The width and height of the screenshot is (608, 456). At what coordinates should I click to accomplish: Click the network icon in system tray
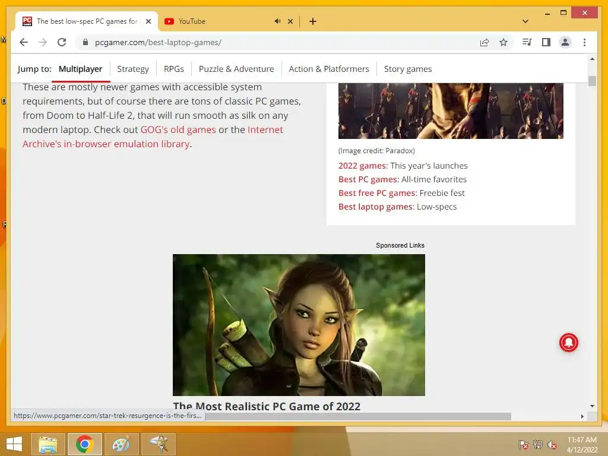pyautogui.click(x=538, y=445)
